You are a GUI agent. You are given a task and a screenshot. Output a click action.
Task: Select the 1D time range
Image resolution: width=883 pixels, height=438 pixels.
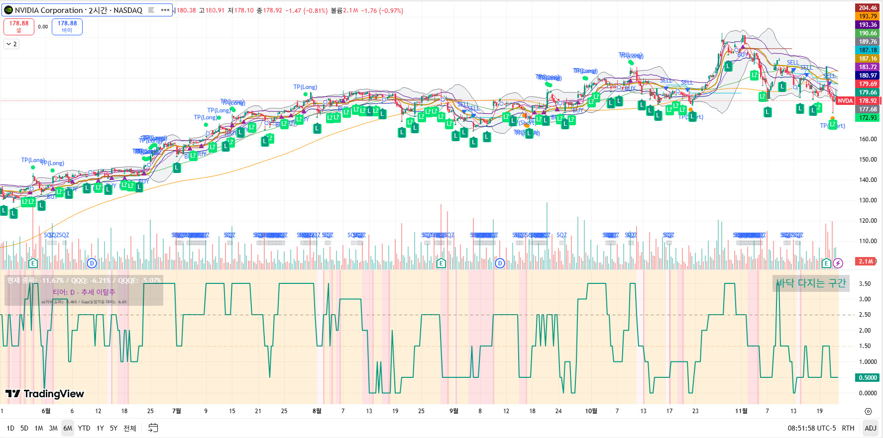point(10,428)
